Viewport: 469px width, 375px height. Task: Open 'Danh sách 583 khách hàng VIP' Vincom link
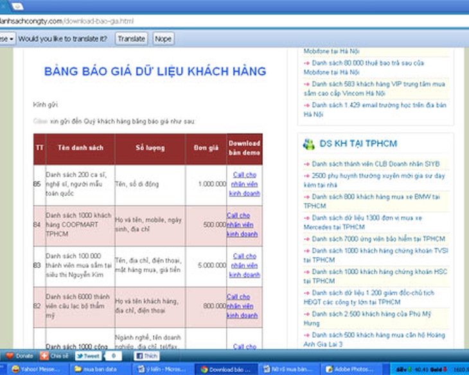(375, 89)
